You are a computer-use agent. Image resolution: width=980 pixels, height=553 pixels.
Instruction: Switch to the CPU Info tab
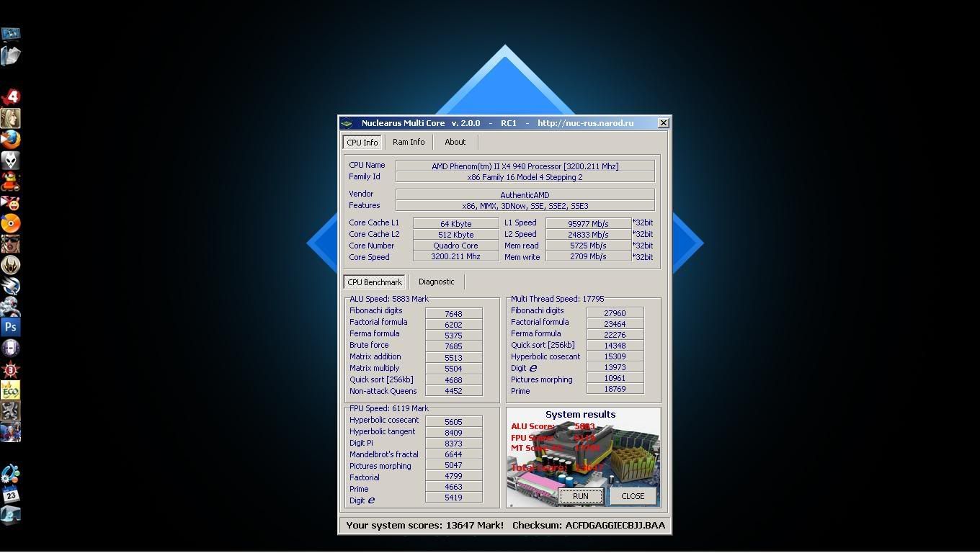[362, 143]
